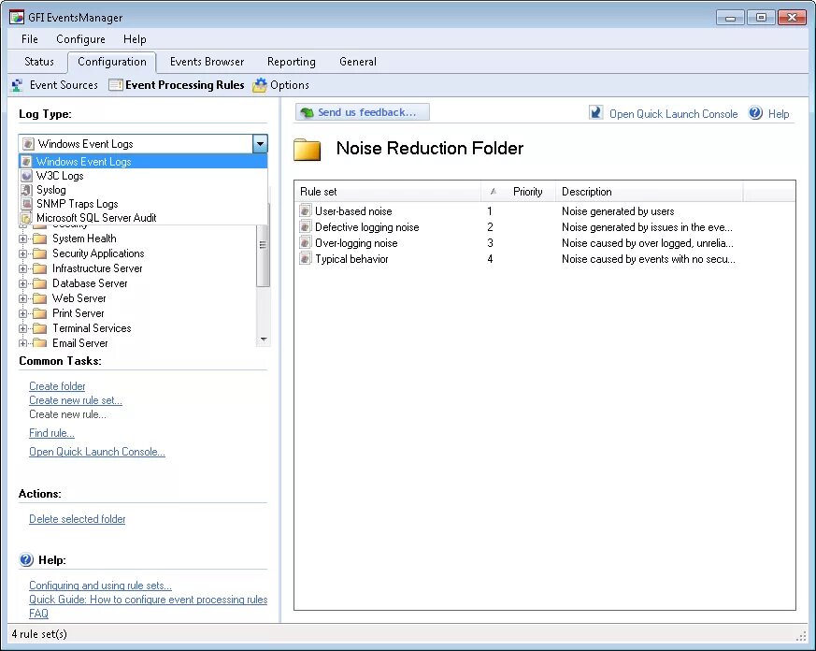Expand the Infrastructure Server tree node

click(x=22, y=268)
